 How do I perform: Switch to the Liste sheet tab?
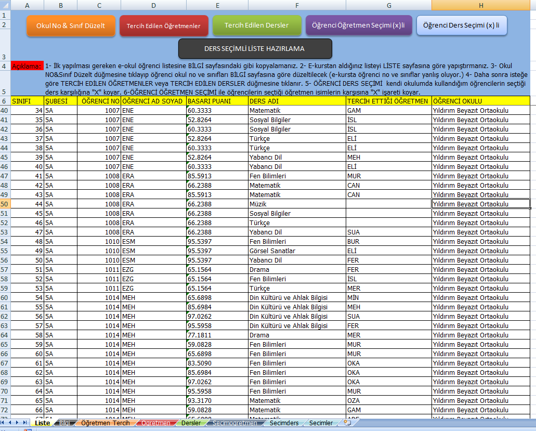[x=43, y=423]
